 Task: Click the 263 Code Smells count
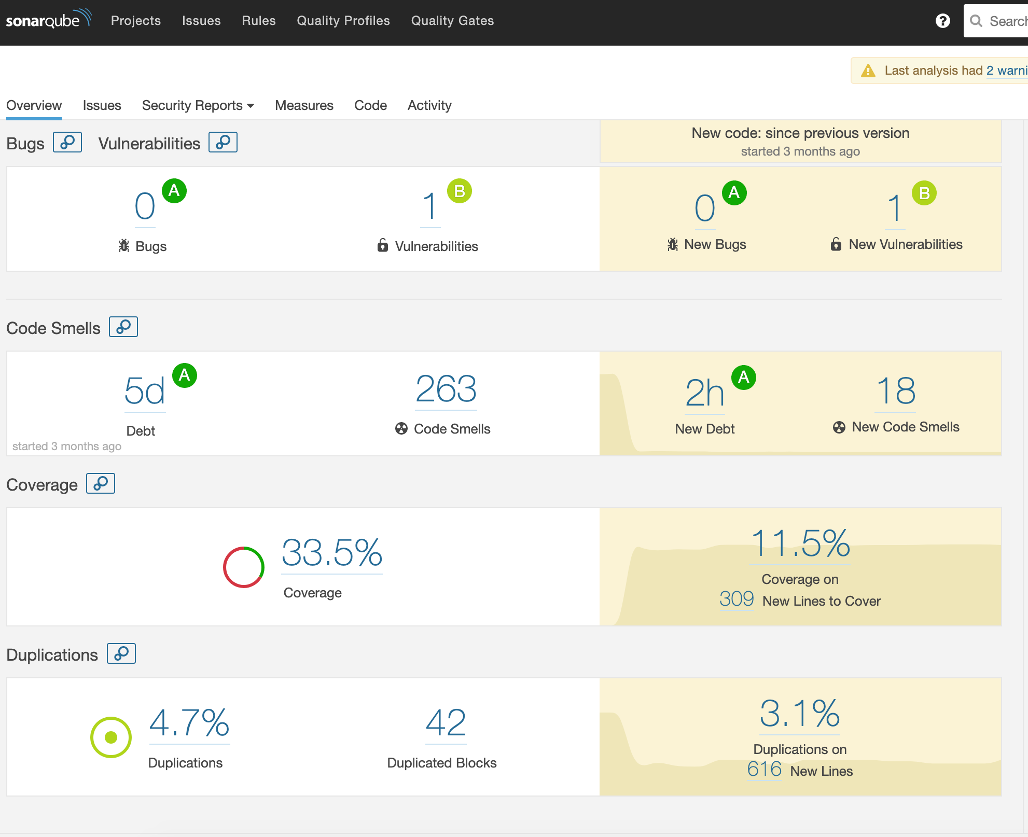(446, 389)
